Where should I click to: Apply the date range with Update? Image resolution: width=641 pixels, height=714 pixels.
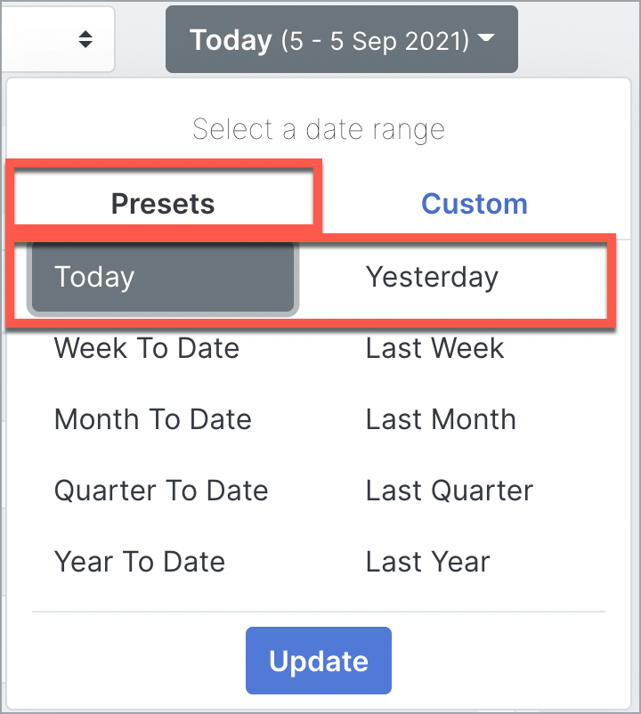coord(319,661)
